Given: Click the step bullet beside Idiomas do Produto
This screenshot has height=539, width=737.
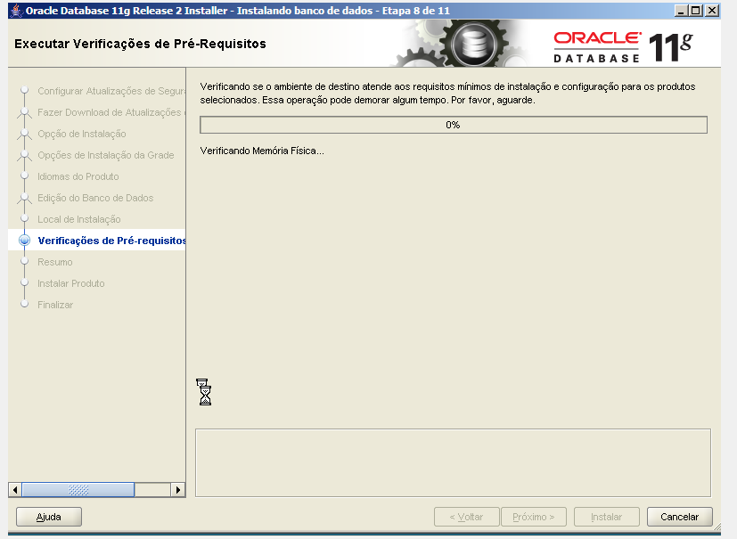Looking at the screenshot, I should pyautogui.click(x=24, y=176).
